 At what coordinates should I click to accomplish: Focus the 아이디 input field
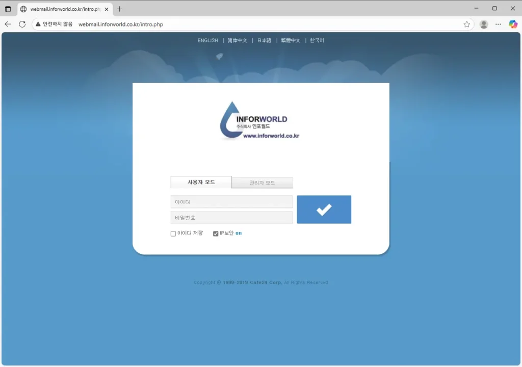point(231,202)
